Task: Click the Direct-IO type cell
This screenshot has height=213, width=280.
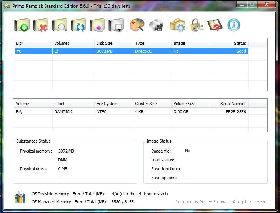Action: coord(152,51)
